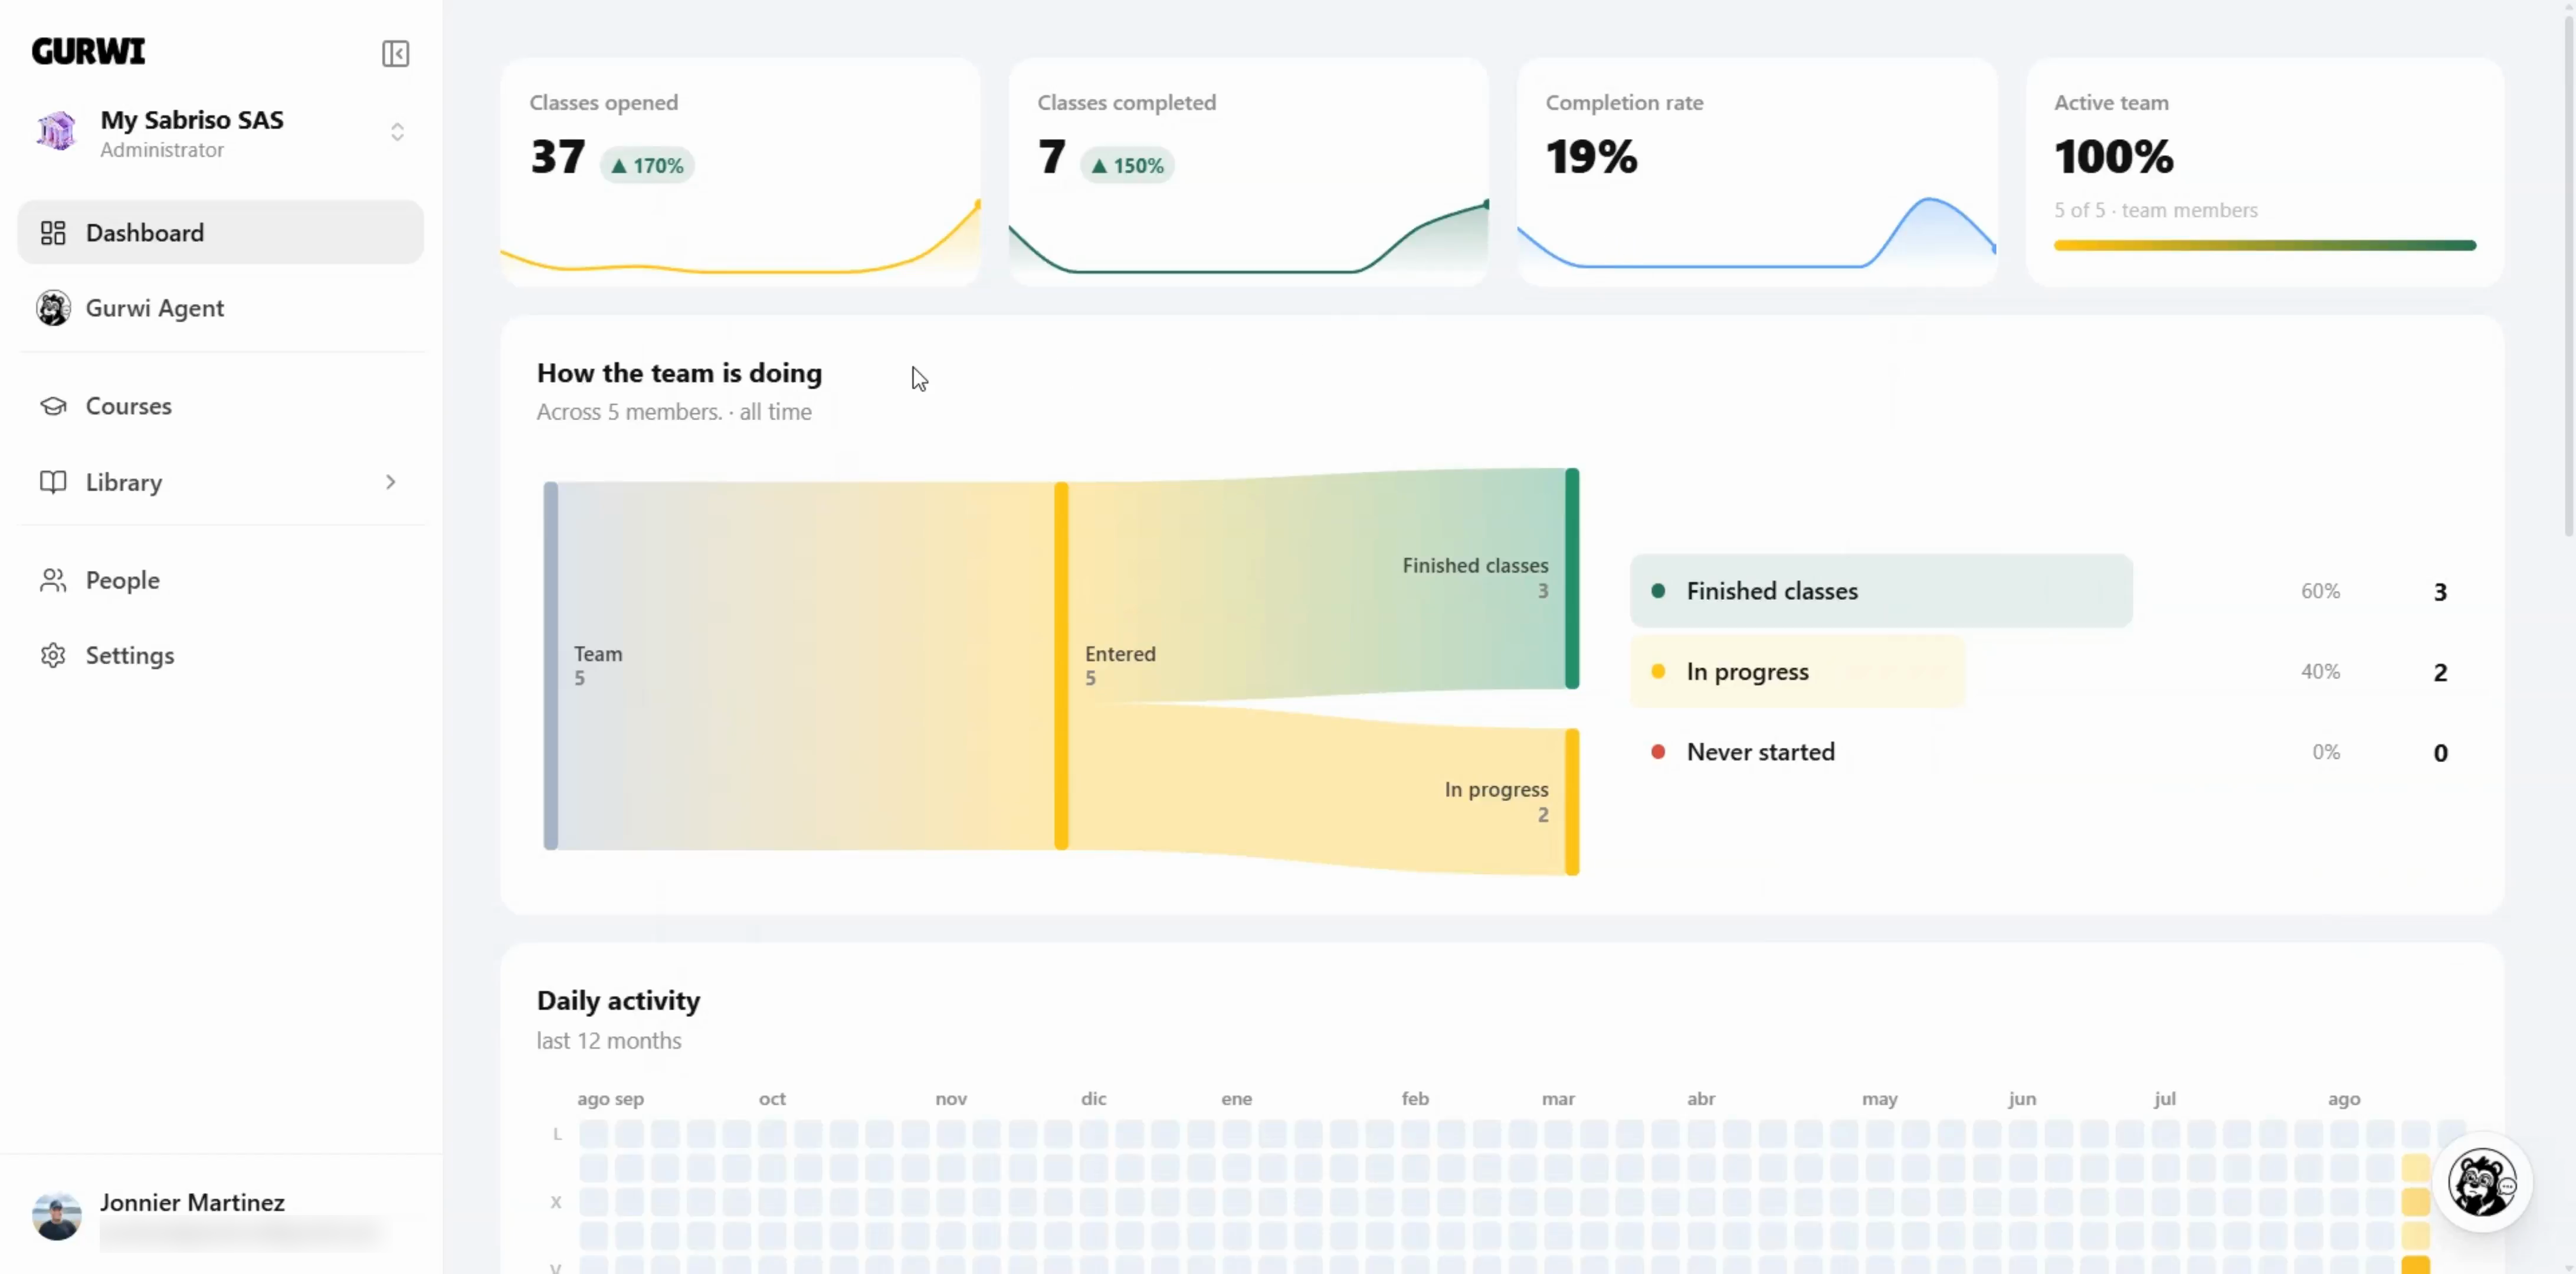Image resolution: width=2576 pixels, height=1274 pixels.
Task: Go to the Courses menu item
Action: click(221, 406)
